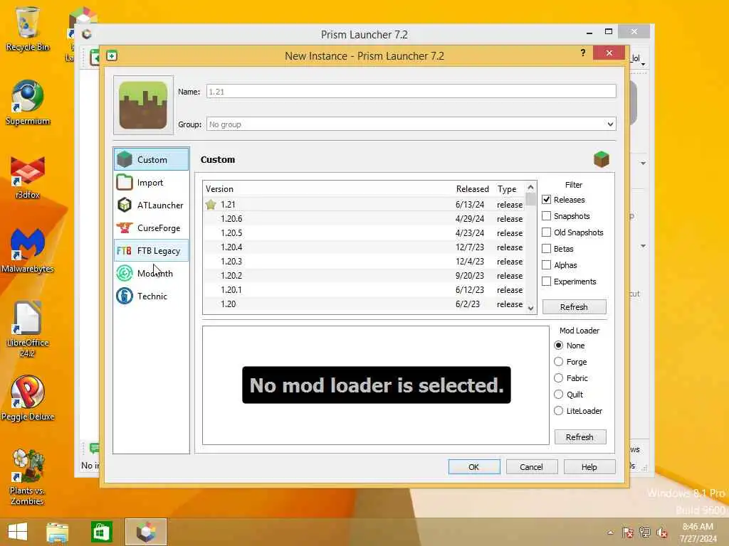The height and width of the screenshot is (546, 729).
Task: Uncheck the Releases filter
Action: coord(546,200)
